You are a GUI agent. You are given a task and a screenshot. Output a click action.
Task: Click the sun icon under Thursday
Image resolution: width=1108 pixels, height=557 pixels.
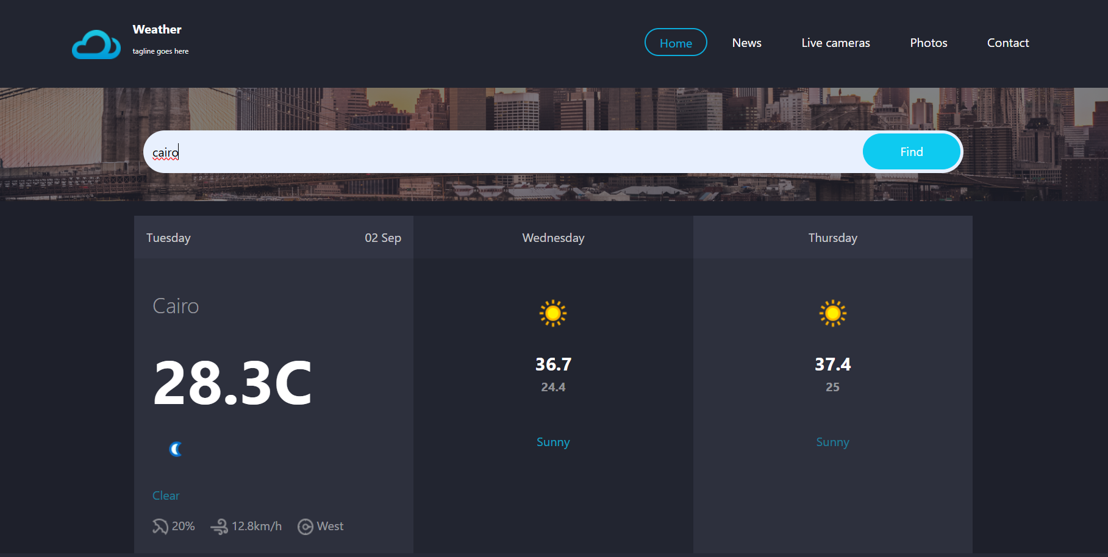click(x=832, y=313)
